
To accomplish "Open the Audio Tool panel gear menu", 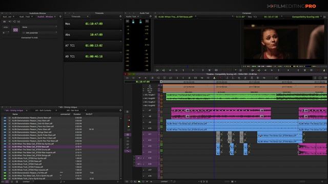I will tap(150, 16).
